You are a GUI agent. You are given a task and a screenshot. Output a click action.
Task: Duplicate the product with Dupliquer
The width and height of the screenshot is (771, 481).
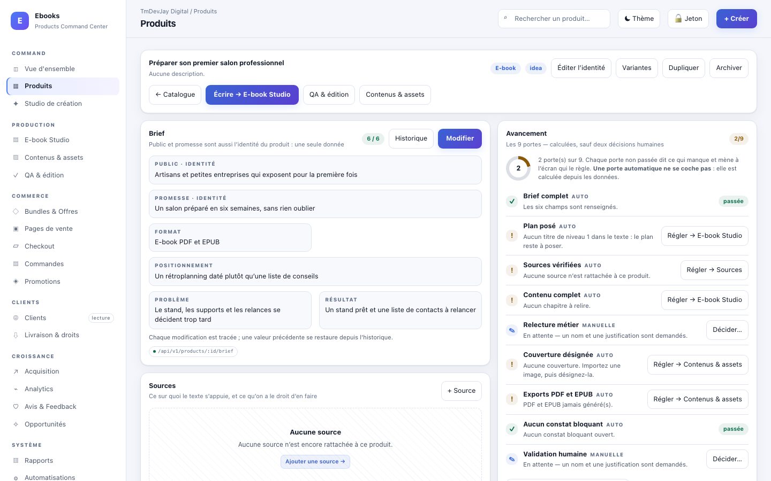pyautogui.click(x=684, y=68)
